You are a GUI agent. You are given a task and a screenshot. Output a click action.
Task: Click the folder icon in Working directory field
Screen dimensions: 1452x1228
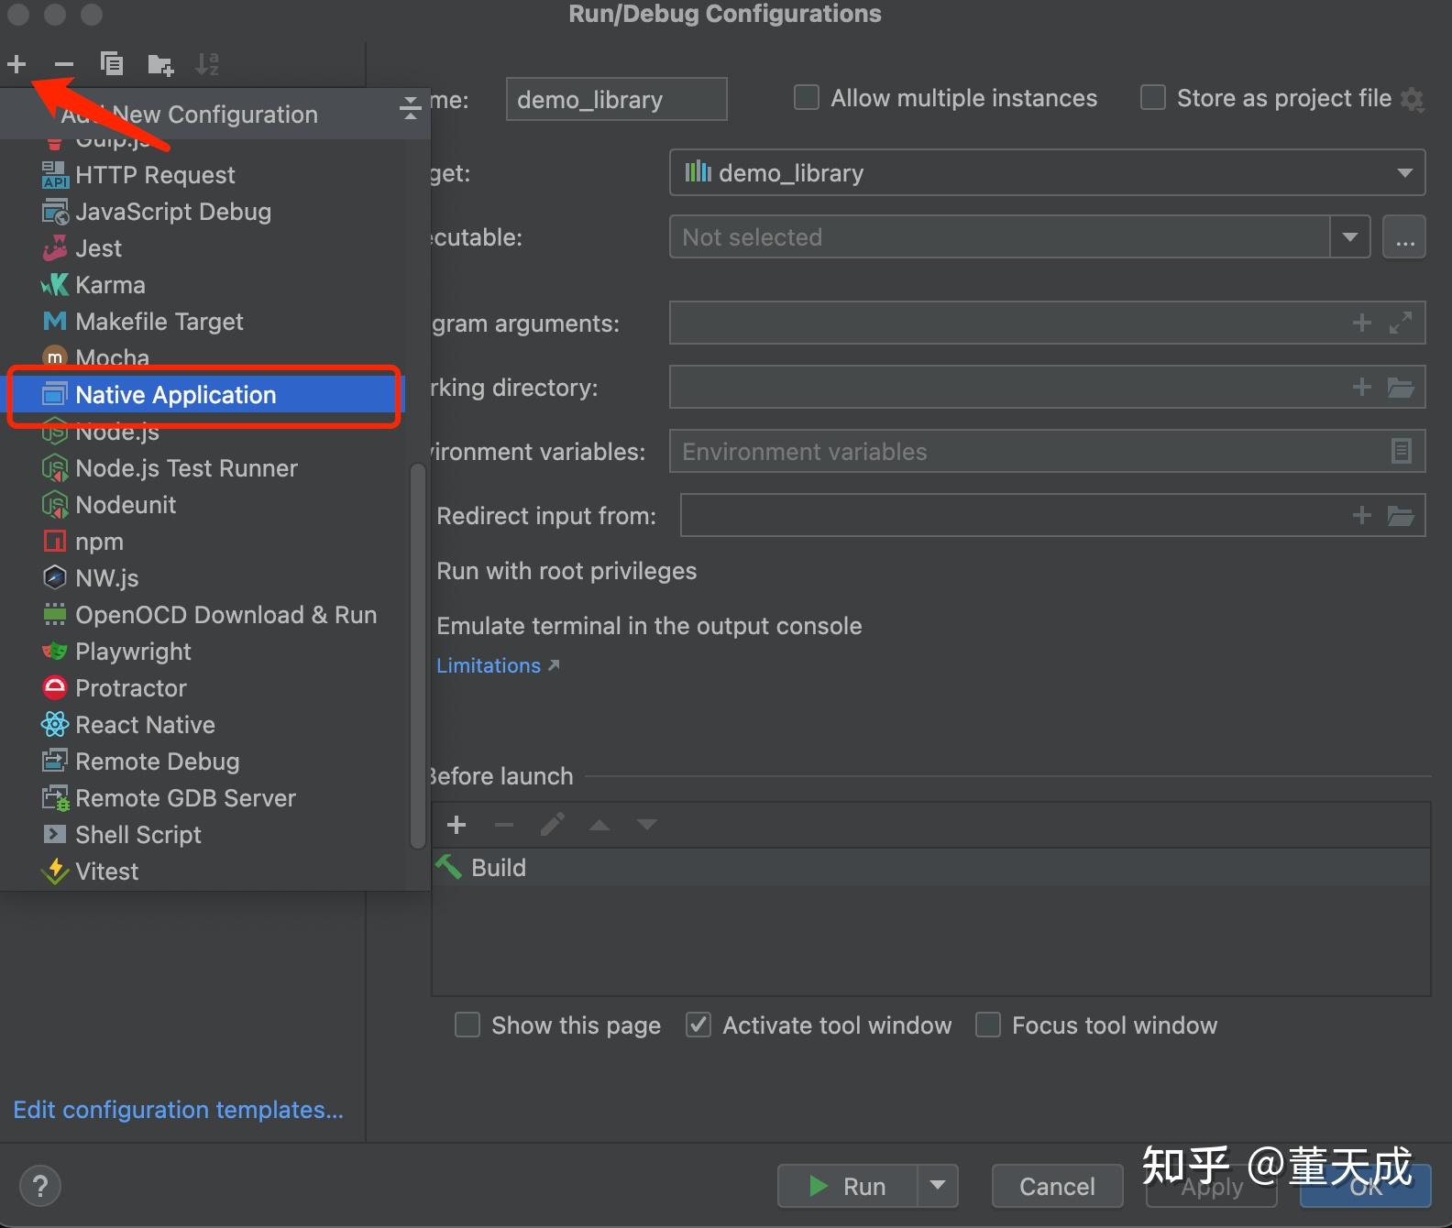coord(1401,387)
